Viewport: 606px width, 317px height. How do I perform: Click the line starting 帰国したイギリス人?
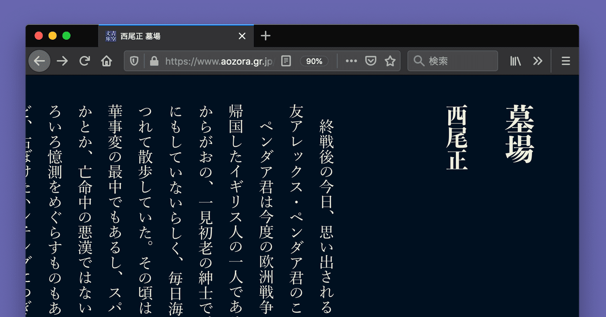236,210
